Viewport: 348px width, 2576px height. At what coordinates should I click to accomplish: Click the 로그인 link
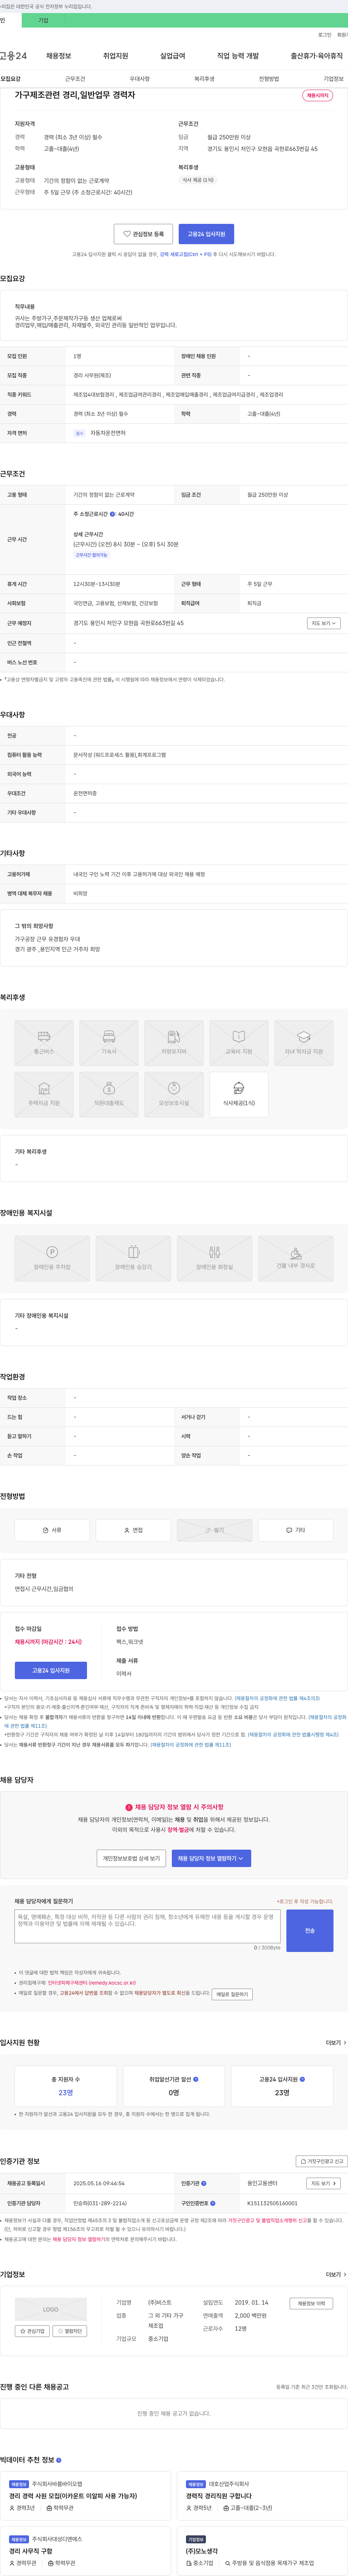pyautogui.click(x=325, y=35)
